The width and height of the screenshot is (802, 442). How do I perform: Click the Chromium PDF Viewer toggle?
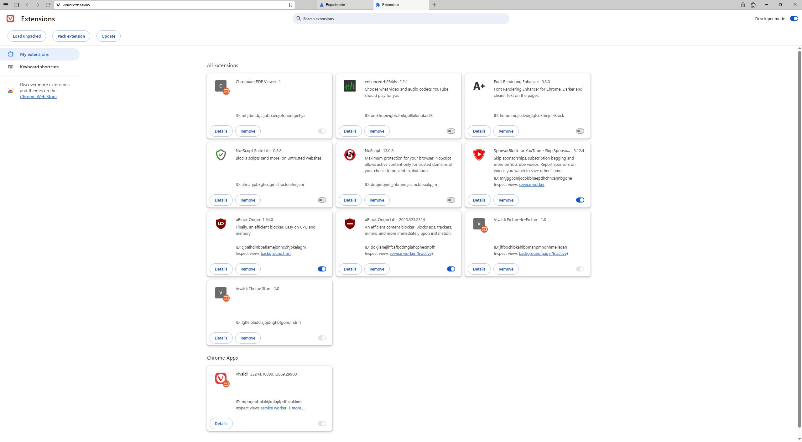pos(322,131)
